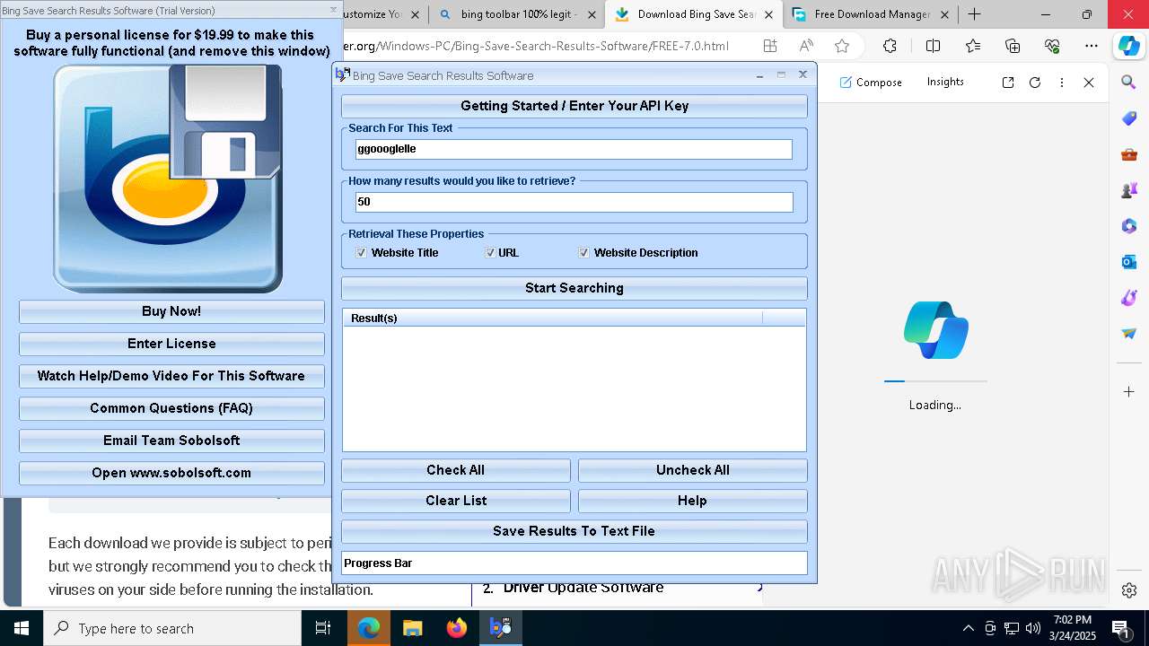Screen dimensions: 1149x646
Task: Open Edge sidebar Microsoft 365 icon
Action: click(1129, 226)
